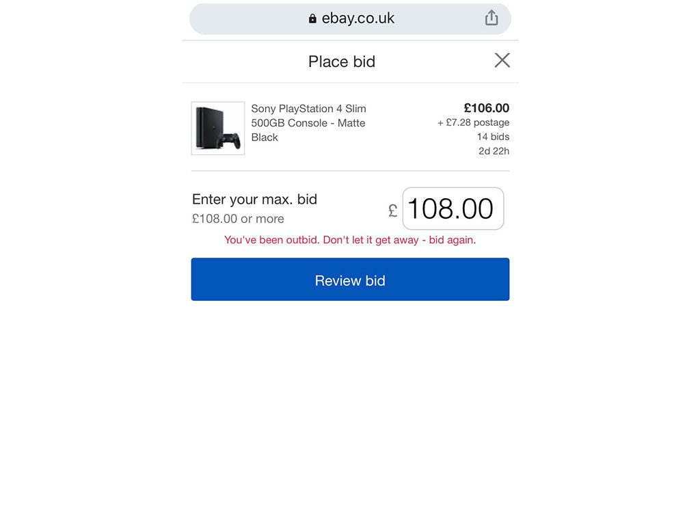Focus the grey browser address bar

point(350,18)
